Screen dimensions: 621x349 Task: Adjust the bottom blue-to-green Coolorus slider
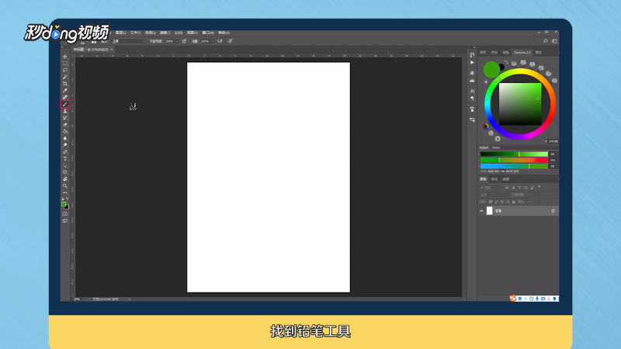tap(514, 166)
